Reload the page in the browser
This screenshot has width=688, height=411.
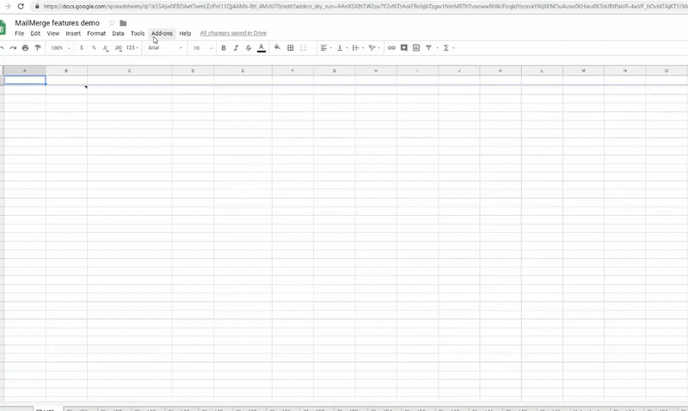pos(21,7)
